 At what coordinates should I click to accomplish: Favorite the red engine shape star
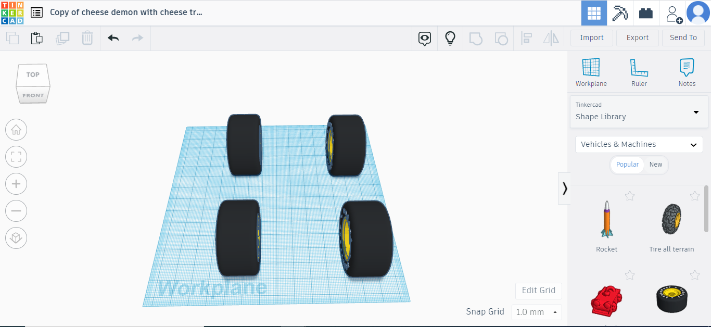(630, 275)
